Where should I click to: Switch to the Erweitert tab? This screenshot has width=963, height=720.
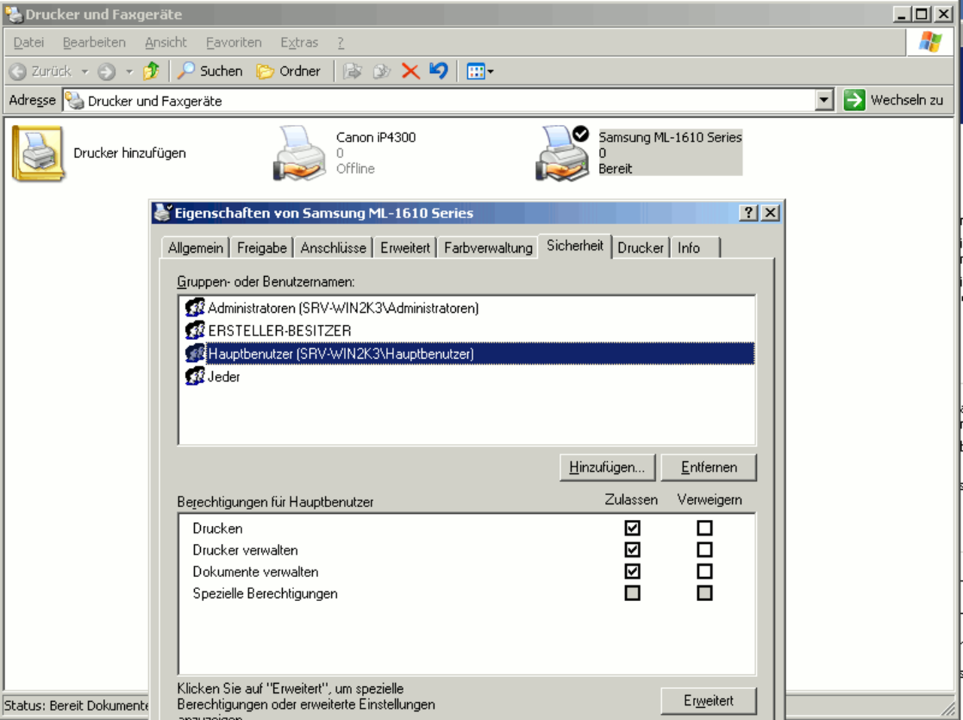click(406, 248)
